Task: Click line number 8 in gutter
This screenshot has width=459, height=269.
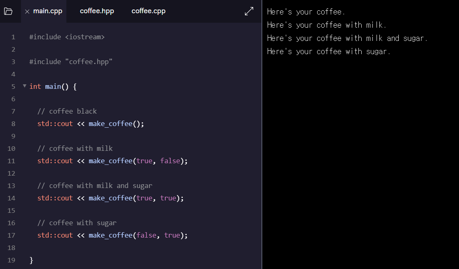Action: pos(13,124)
